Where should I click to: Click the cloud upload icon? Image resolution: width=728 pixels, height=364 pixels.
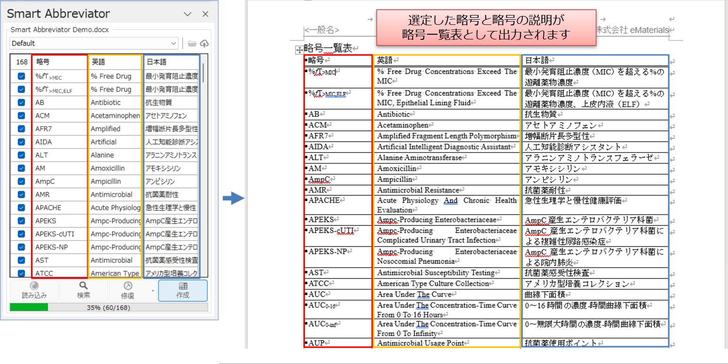204,44
